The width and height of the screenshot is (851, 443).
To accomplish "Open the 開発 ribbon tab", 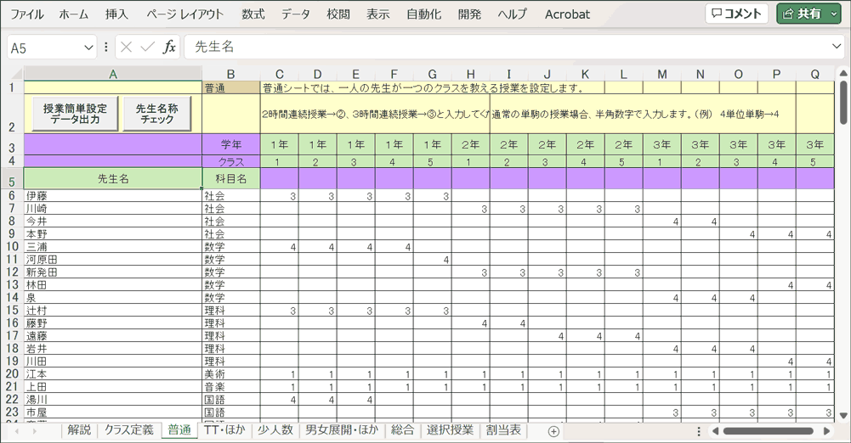I will [469, 14].
